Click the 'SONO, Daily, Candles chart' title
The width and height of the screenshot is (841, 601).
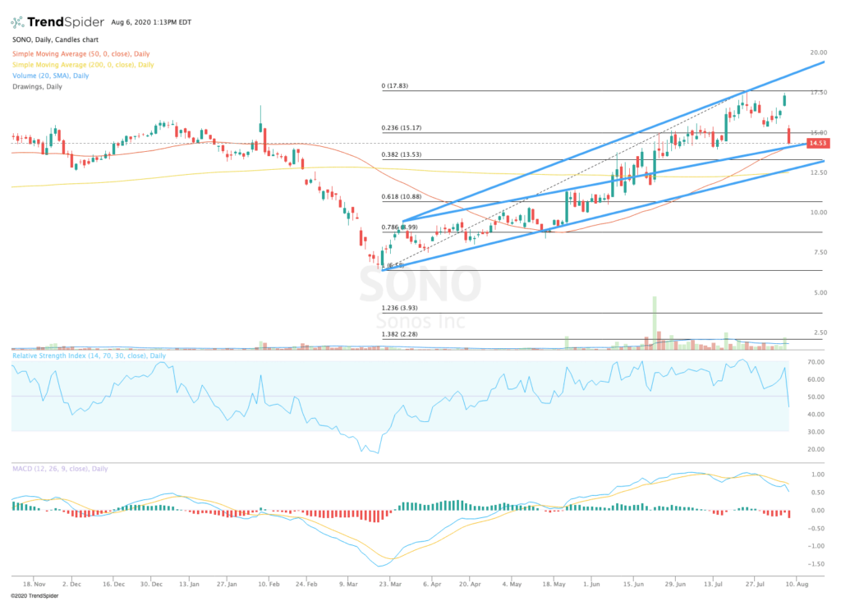pyautogui.click(x=55, y=39)
